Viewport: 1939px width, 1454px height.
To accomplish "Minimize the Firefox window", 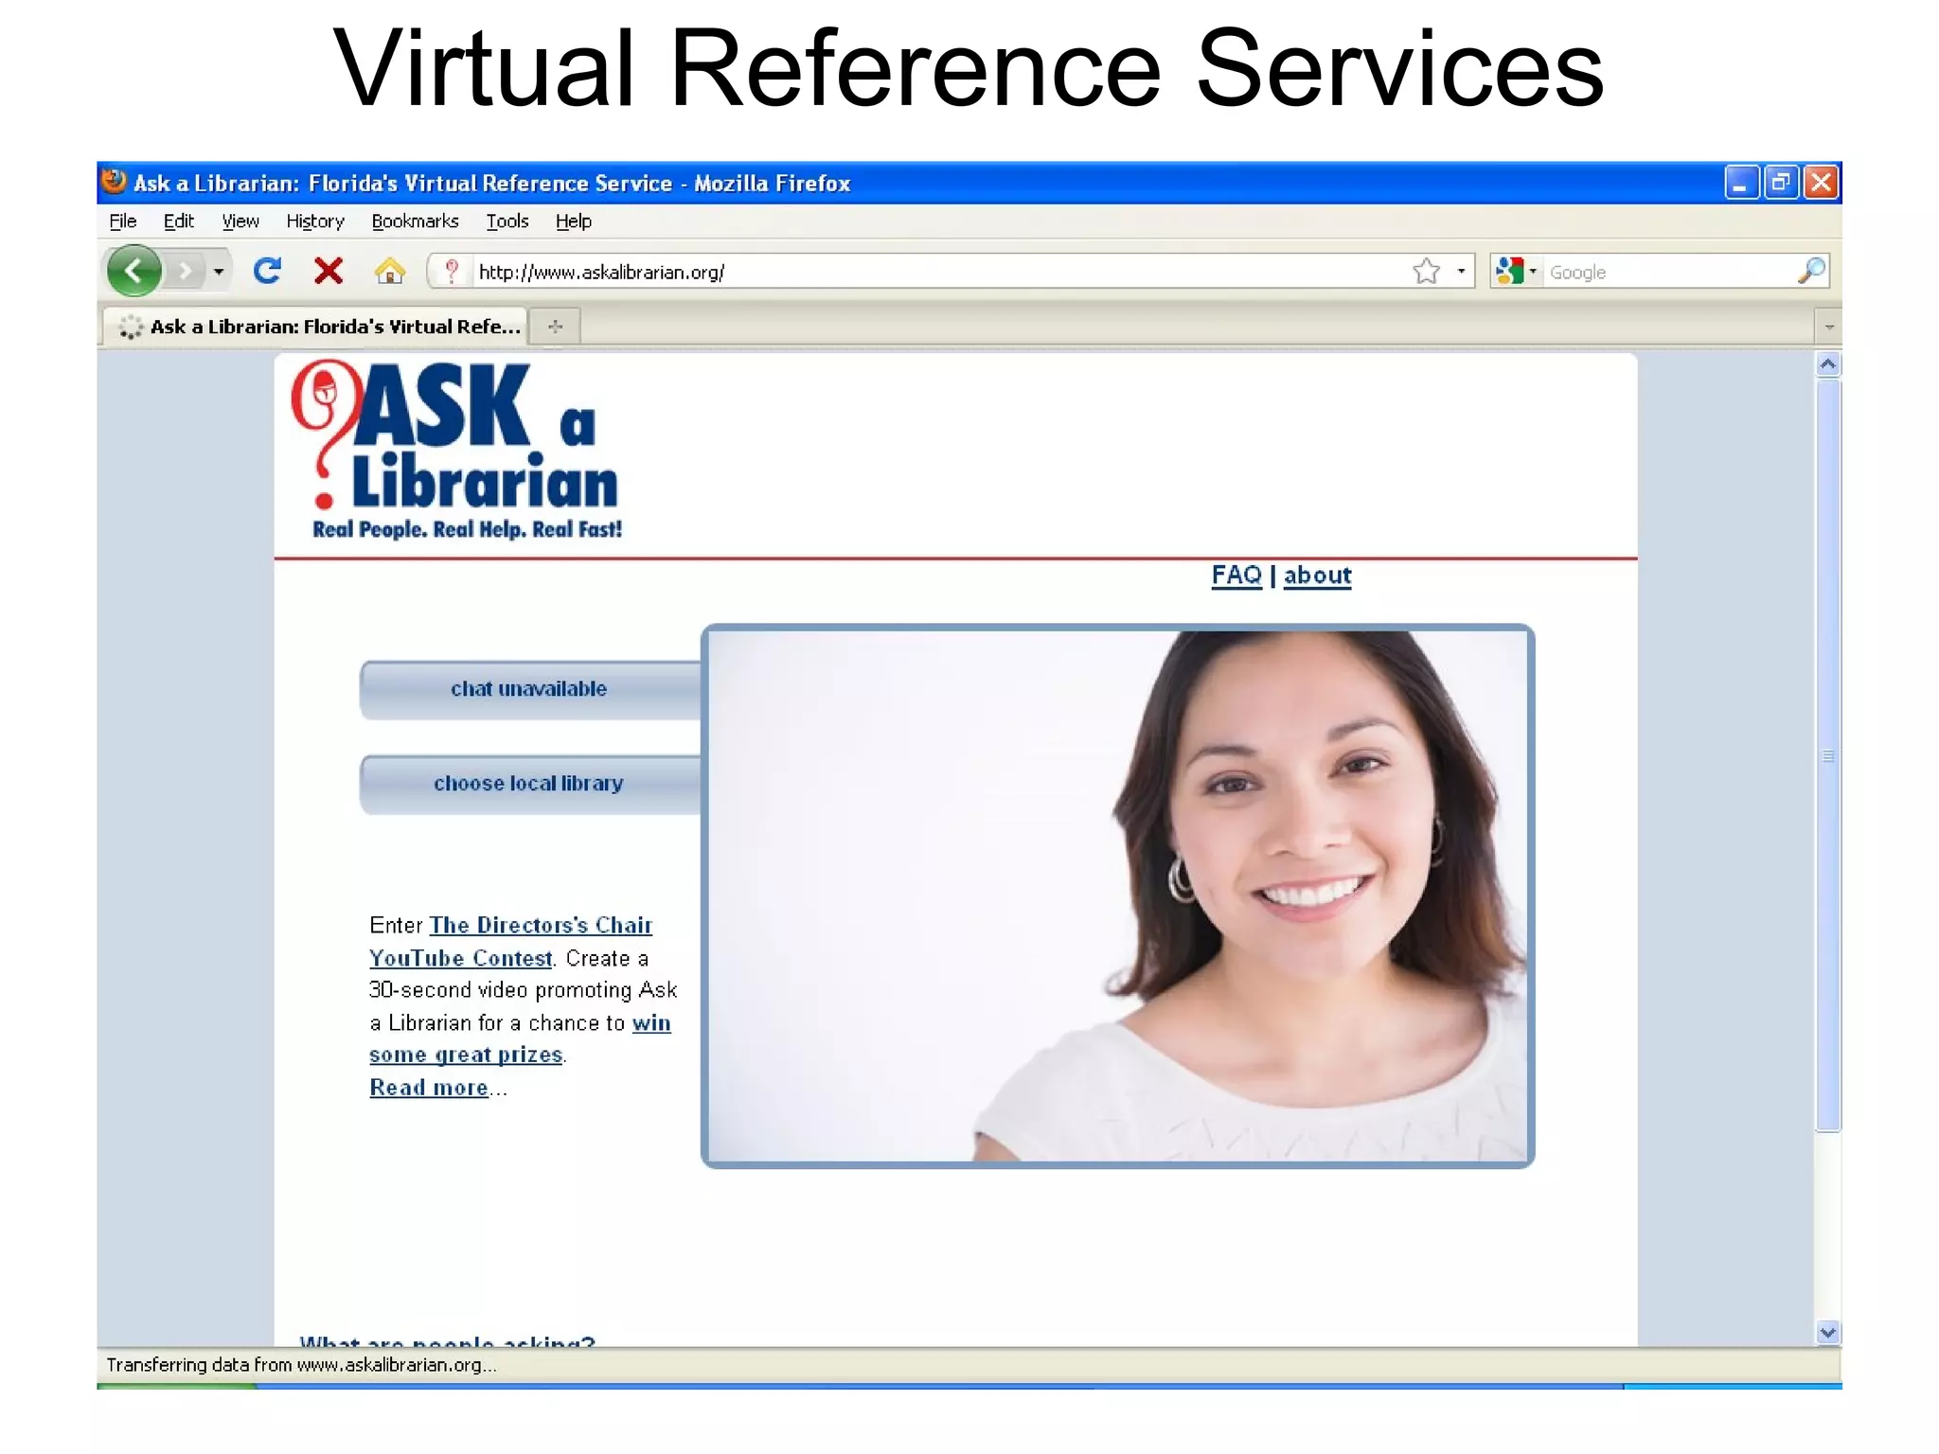I will [1742, 182].
